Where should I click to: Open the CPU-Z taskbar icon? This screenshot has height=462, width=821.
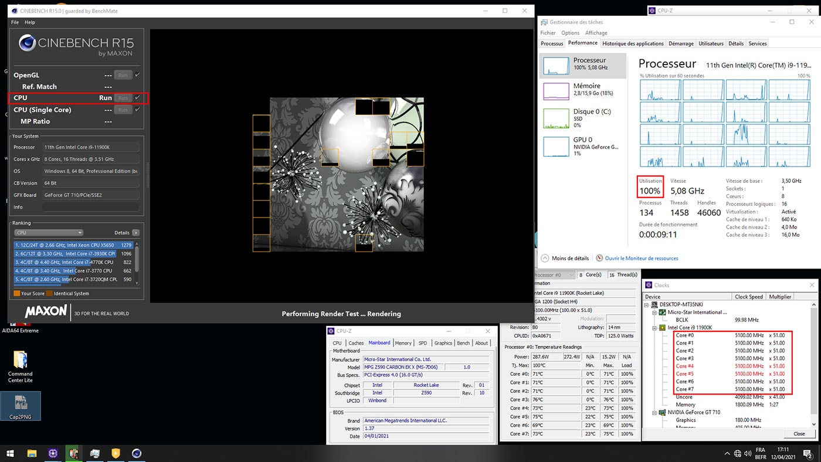pyautogui.click(x=53, y=453)
